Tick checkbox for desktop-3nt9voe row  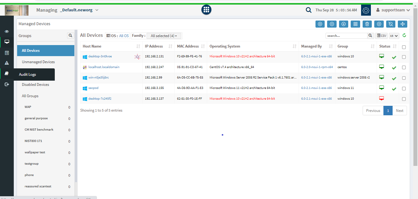coord(404,57)
